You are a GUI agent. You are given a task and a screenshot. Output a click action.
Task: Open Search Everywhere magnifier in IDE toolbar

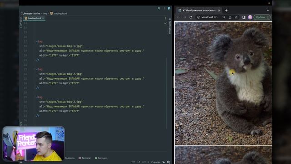pyautogui.click(x=159, y=8)
